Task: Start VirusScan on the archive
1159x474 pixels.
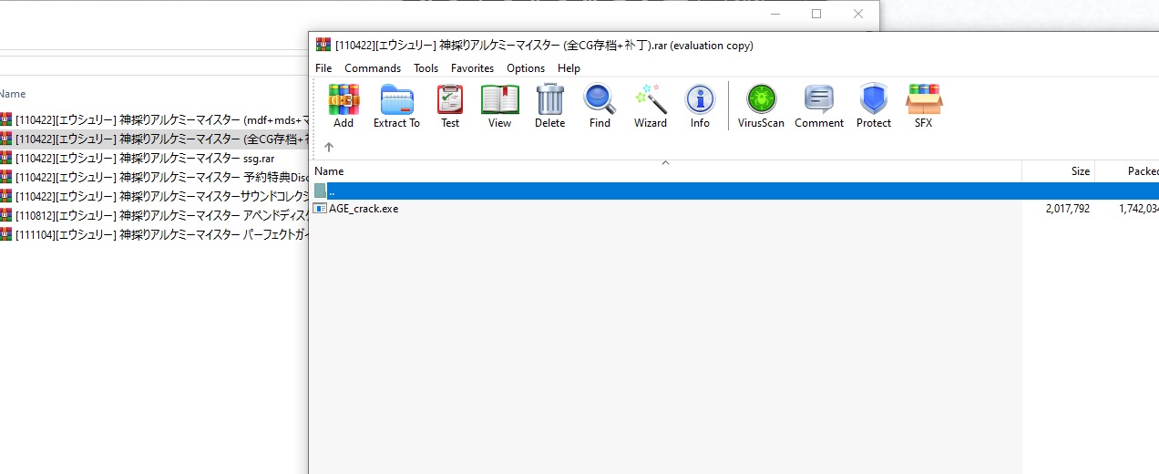Action: click(761, 106)
